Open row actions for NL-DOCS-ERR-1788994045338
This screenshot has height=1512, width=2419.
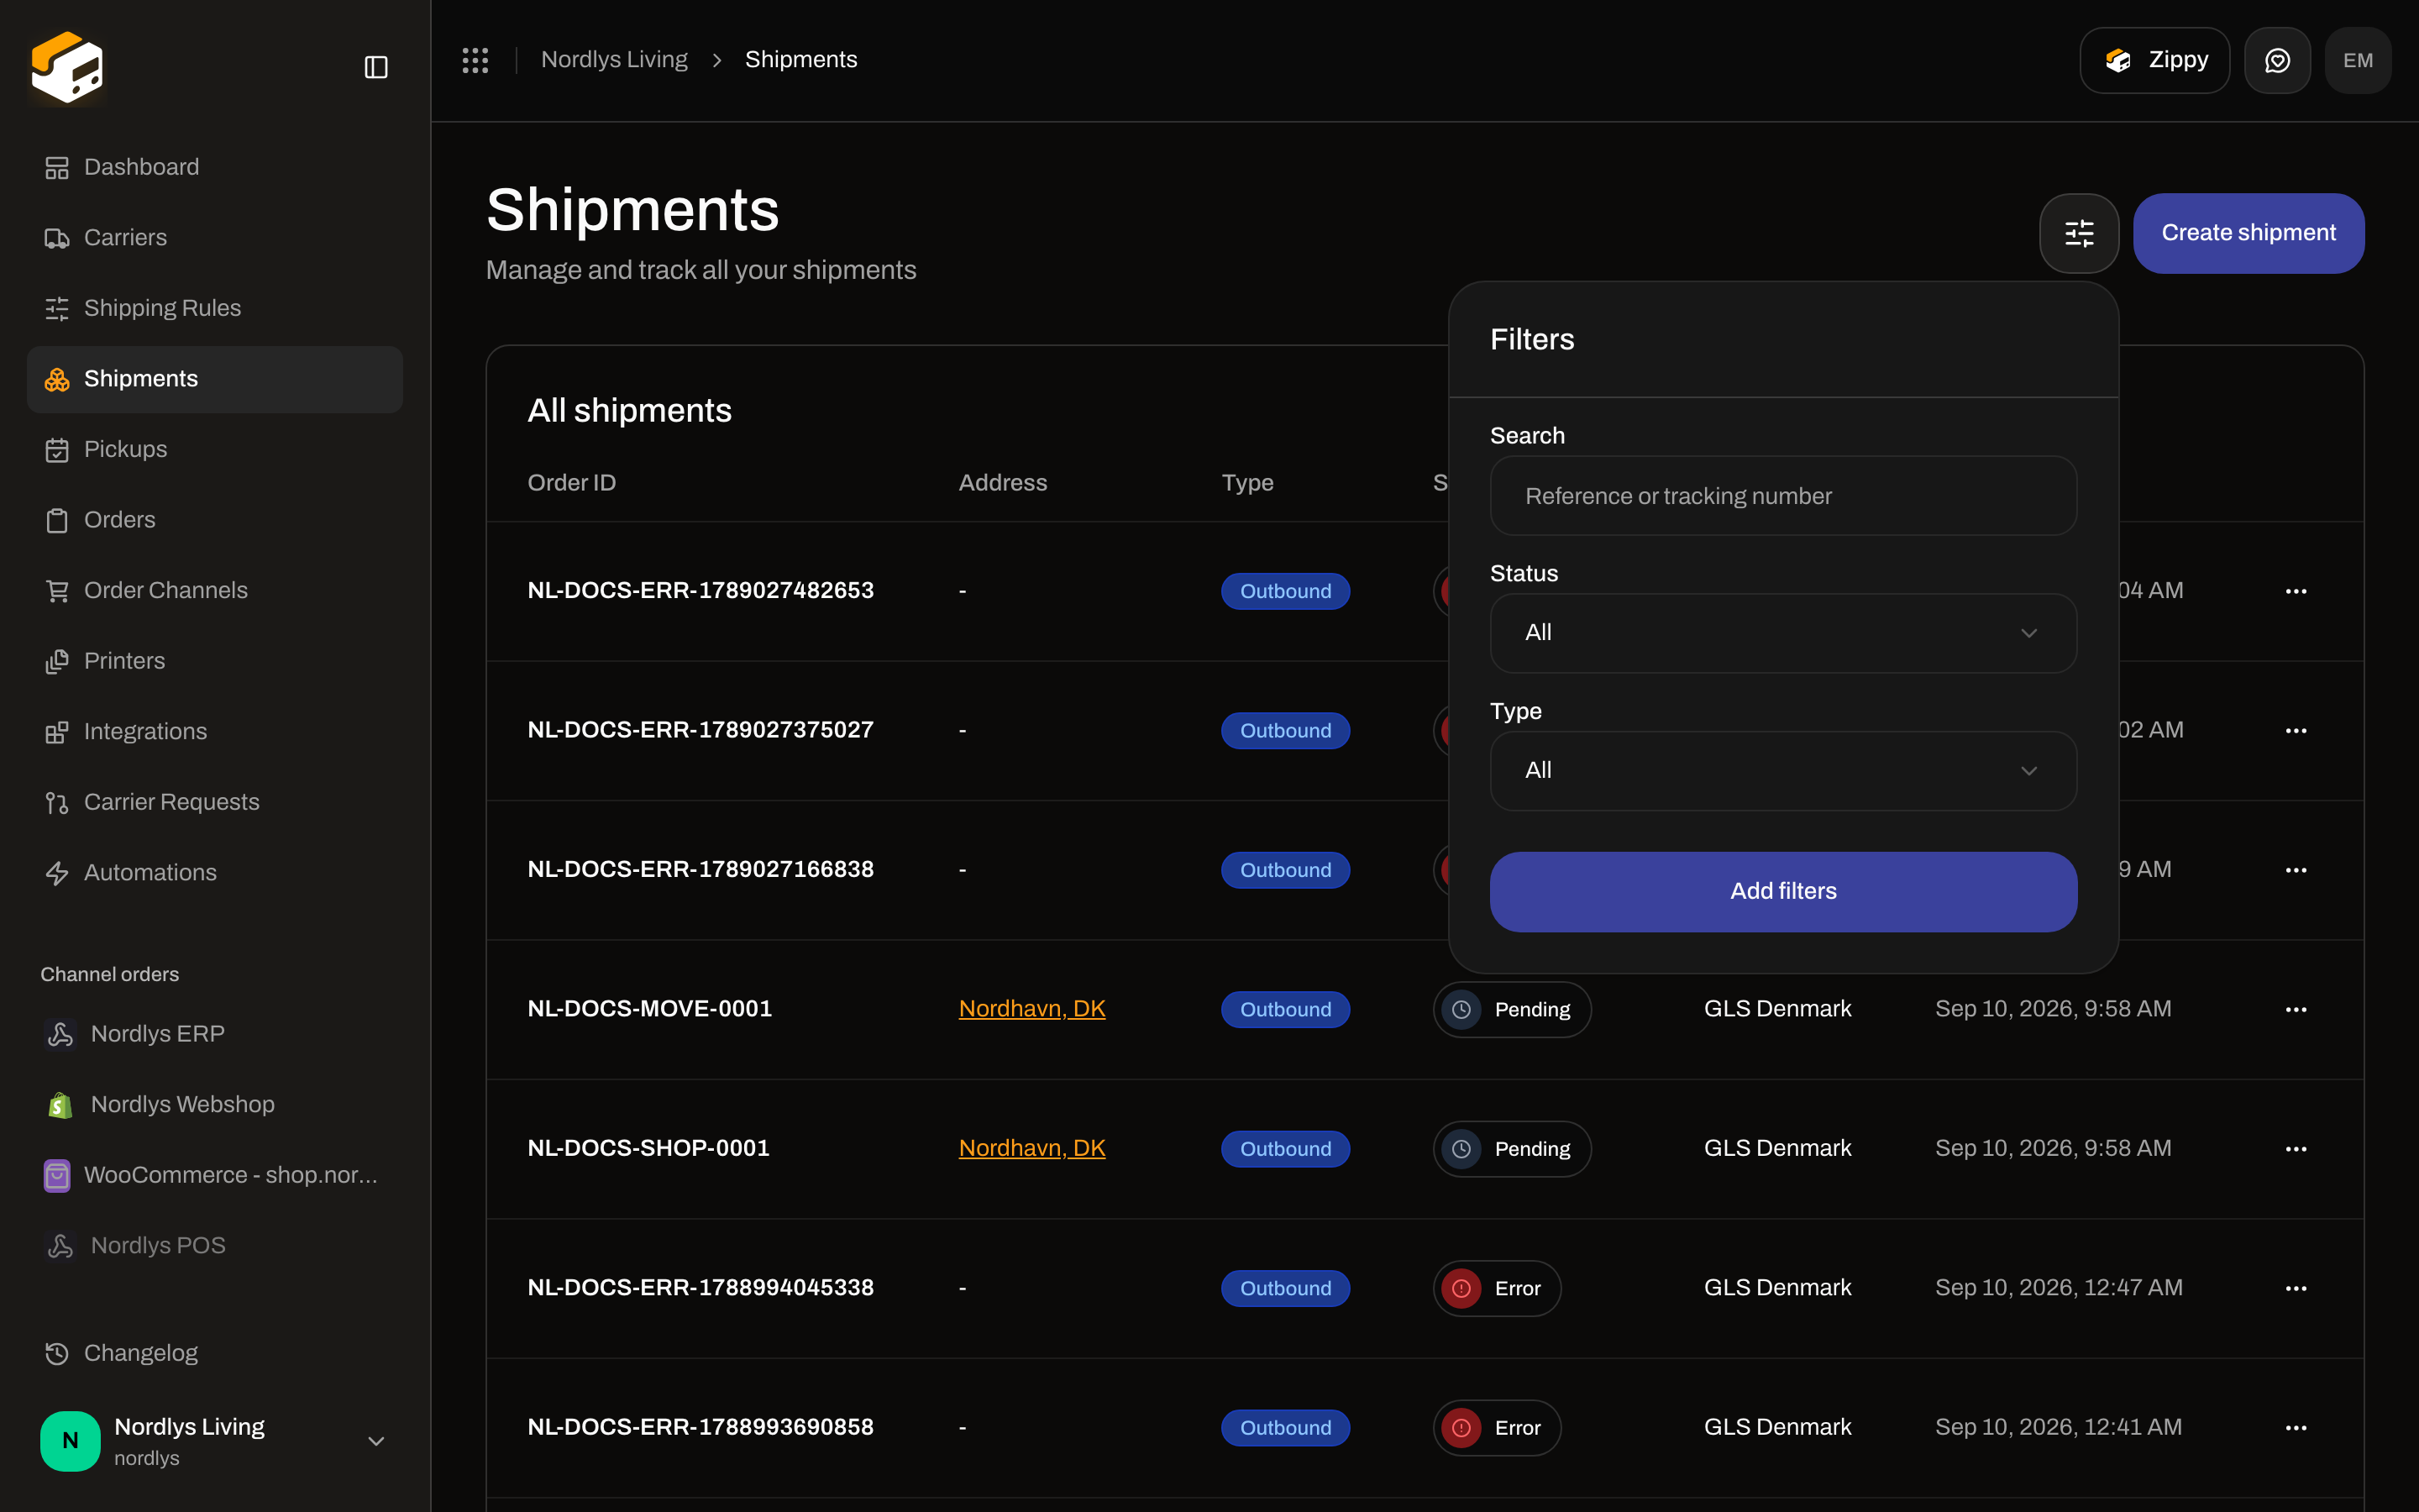point(2296,1288)
